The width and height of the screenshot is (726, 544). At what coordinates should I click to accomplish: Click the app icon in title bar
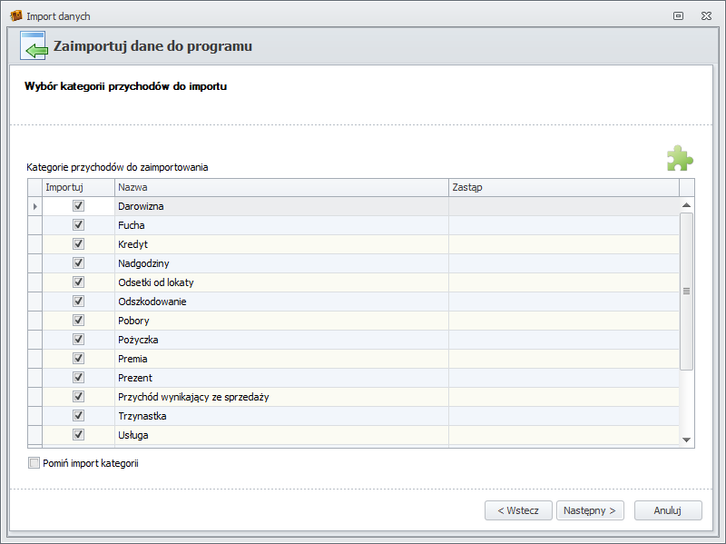click(15, 16)
